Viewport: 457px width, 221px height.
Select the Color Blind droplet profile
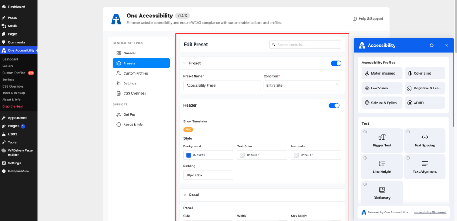point(425,73)
